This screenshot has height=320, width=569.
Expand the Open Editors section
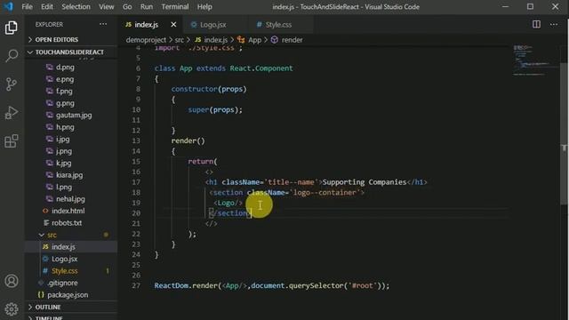[x=71, y=39]
